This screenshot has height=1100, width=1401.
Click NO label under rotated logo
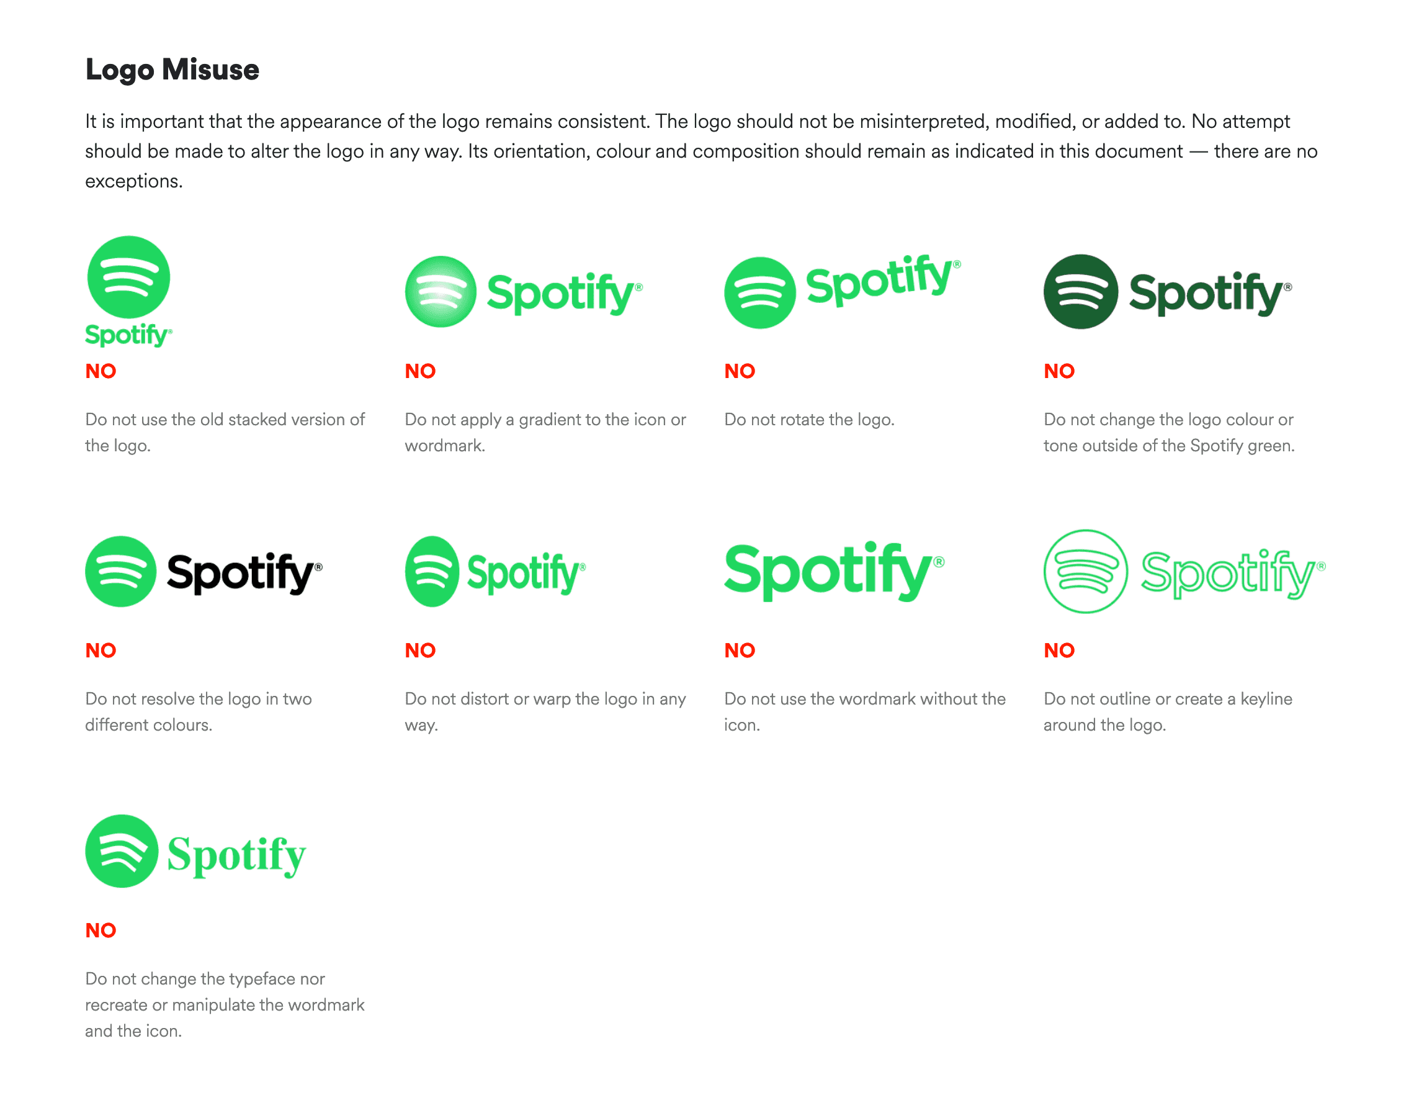pyautogui.click(x=740, y=371)
